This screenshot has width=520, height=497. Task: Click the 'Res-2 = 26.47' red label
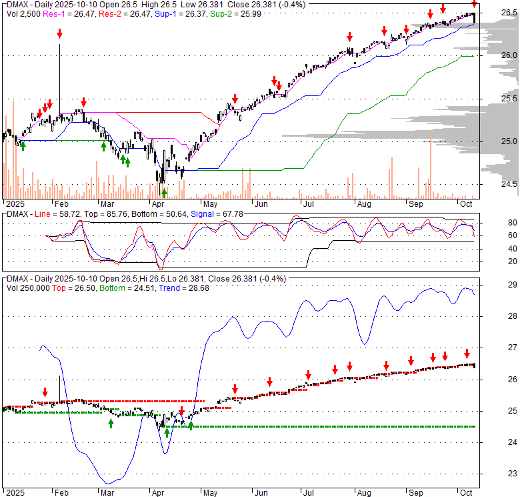(x=125, y=14)
